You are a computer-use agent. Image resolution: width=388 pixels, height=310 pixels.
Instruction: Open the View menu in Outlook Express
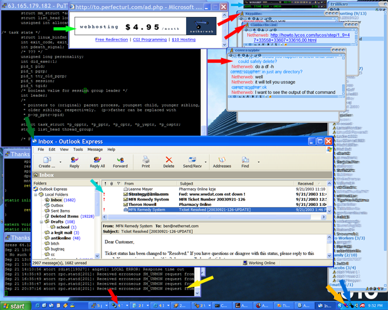(x=64, y=150)
